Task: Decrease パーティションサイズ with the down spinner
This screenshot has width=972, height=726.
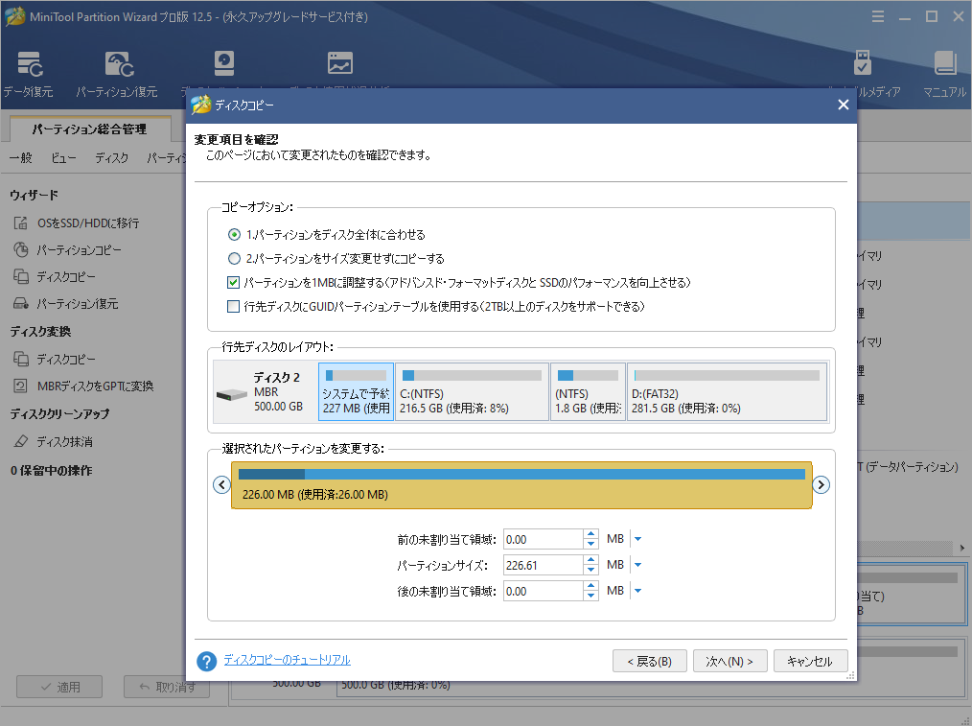Action: pos(591,571)
